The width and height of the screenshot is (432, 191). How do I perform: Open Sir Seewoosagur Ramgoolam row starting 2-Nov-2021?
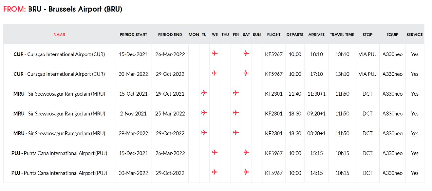click(59, 114)
